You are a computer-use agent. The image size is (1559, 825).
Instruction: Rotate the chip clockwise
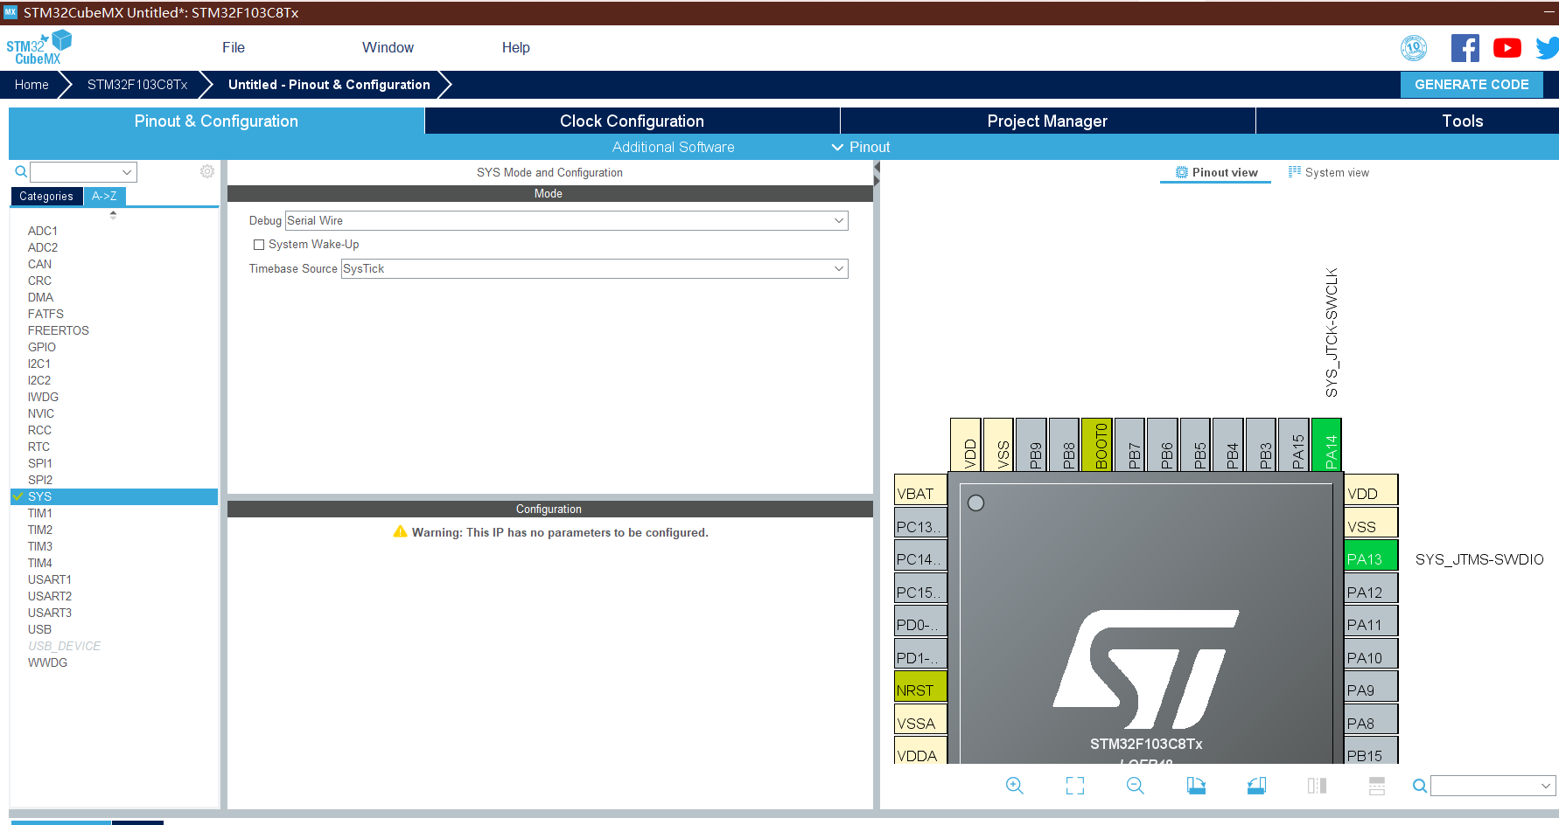click(x=1196, y=786)
